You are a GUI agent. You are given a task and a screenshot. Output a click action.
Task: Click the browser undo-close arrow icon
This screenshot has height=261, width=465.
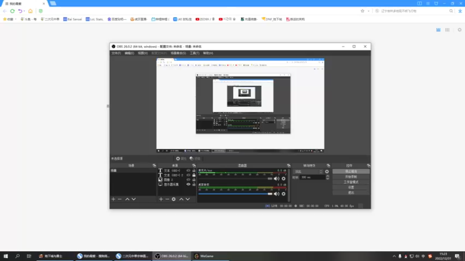[20, 11]
